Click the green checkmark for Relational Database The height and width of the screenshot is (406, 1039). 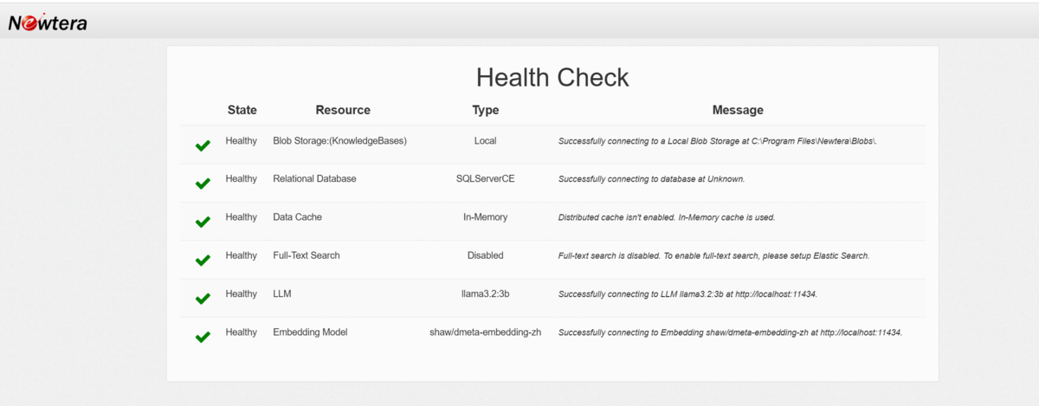[203, 184]
